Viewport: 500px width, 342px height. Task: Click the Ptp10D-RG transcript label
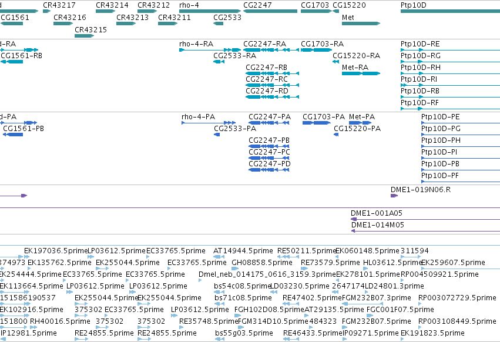(421, 55)
